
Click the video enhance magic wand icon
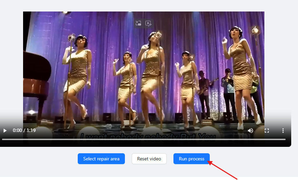(148, 23)
